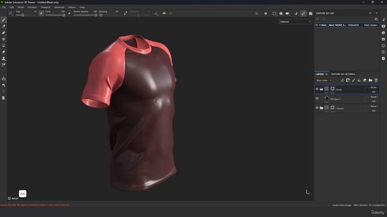Delete the selected layer

(376, 80)
